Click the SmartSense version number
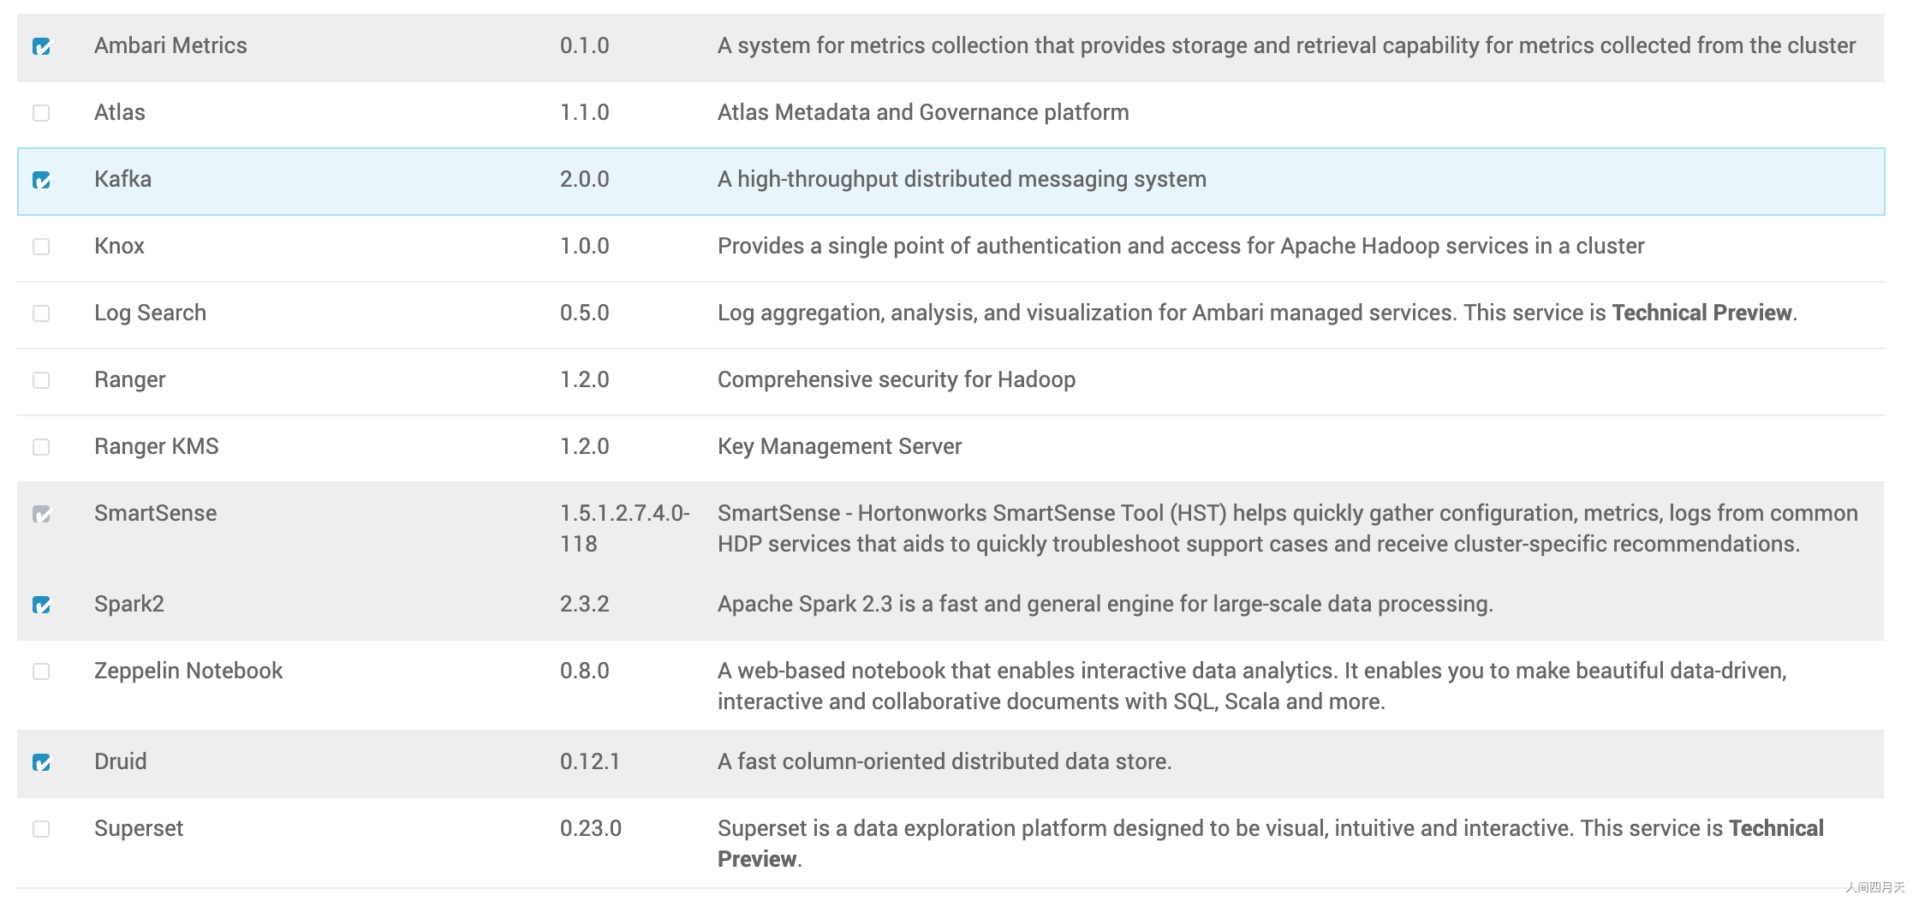Image resolution: width=1913 pixels, height=901 pixels. [625, 528]
